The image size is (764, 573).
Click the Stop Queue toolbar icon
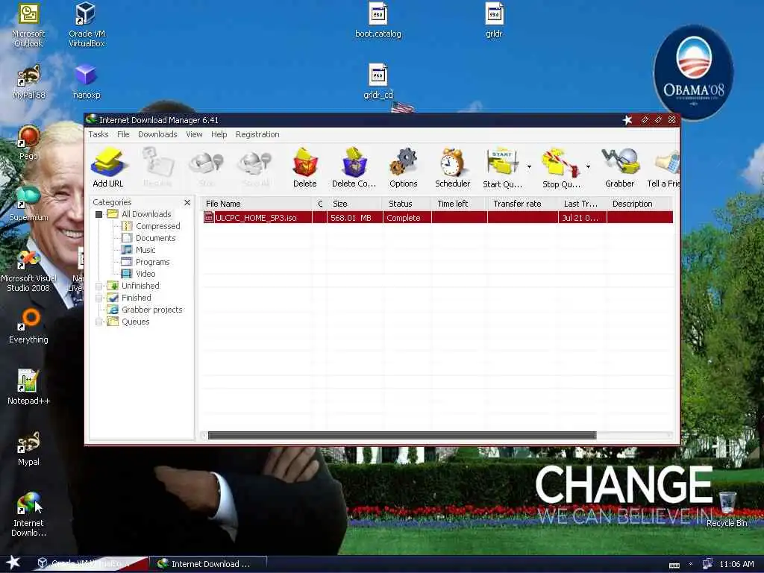pyautogui.click(x=561, y=167)
